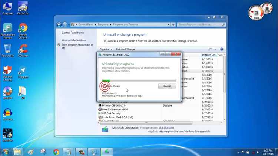Click Uninstall/Change in the toolbar

[x=126, y=49]
